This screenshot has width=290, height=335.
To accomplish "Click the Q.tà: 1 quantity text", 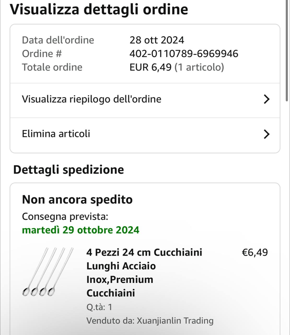I will pos(99,307).
